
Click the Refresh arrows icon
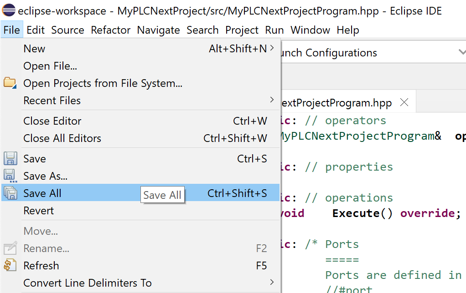coord(10,265)
